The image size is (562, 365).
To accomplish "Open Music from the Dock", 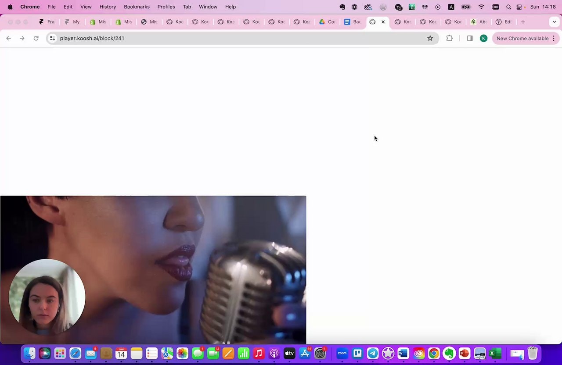I will coord(259,353).
